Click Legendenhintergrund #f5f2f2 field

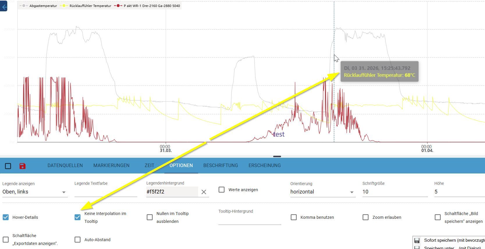172,192
